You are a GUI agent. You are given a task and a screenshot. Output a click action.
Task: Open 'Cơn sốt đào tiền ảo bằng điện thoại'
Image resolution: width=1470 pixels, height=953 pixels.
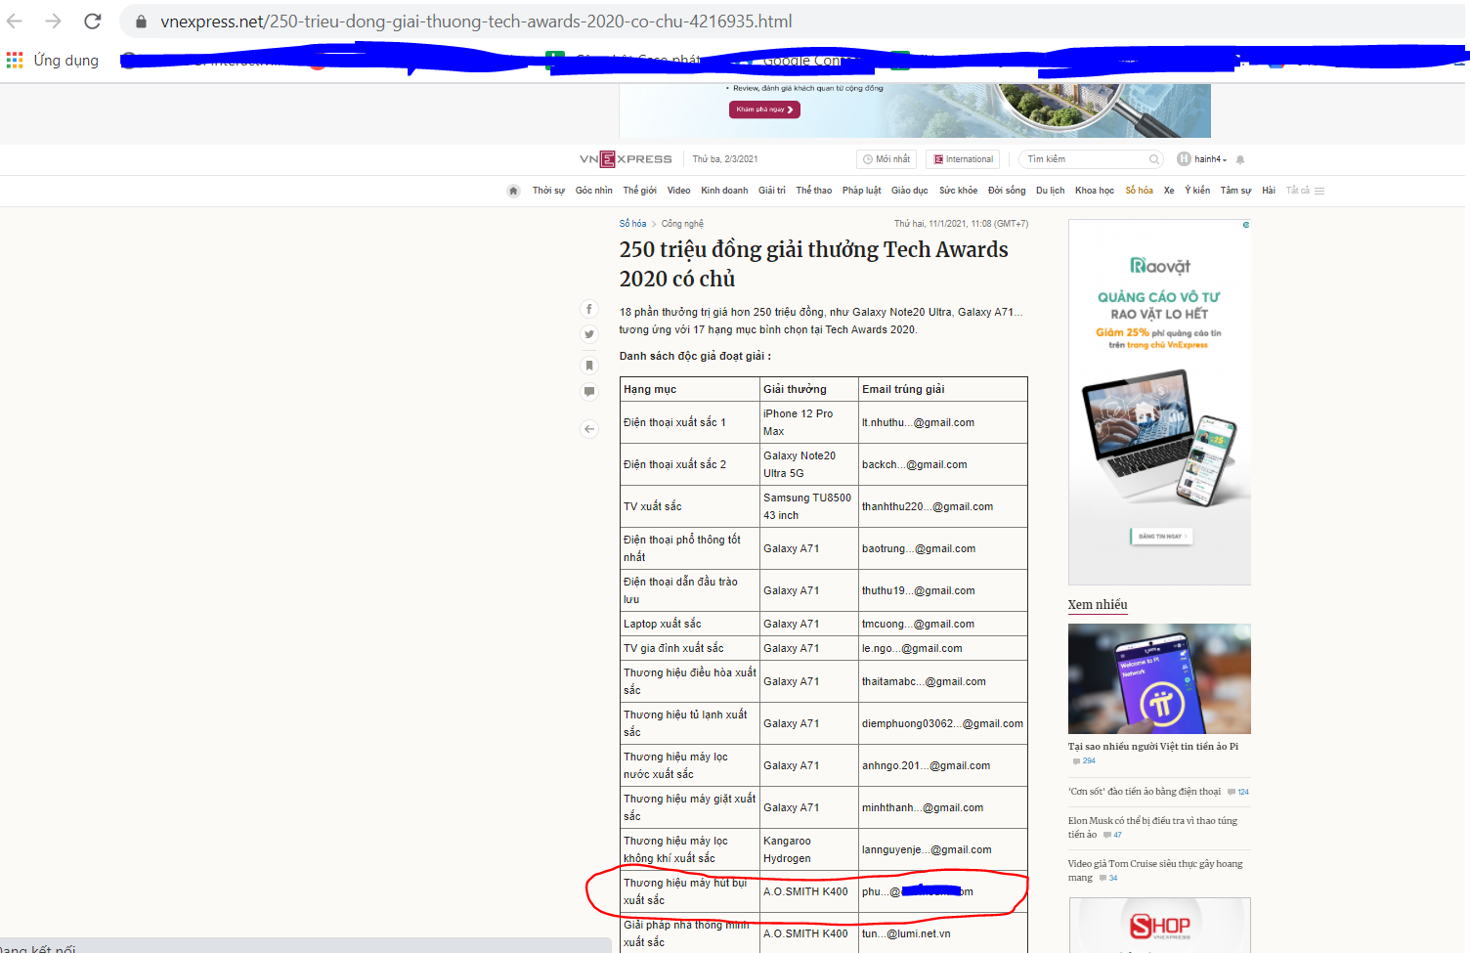tap(1145, 792)
